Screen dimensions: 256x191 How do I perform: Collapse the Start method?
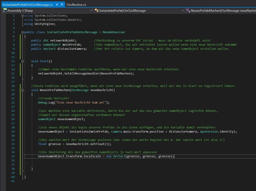pyautogui.click(x=22, y=61)
